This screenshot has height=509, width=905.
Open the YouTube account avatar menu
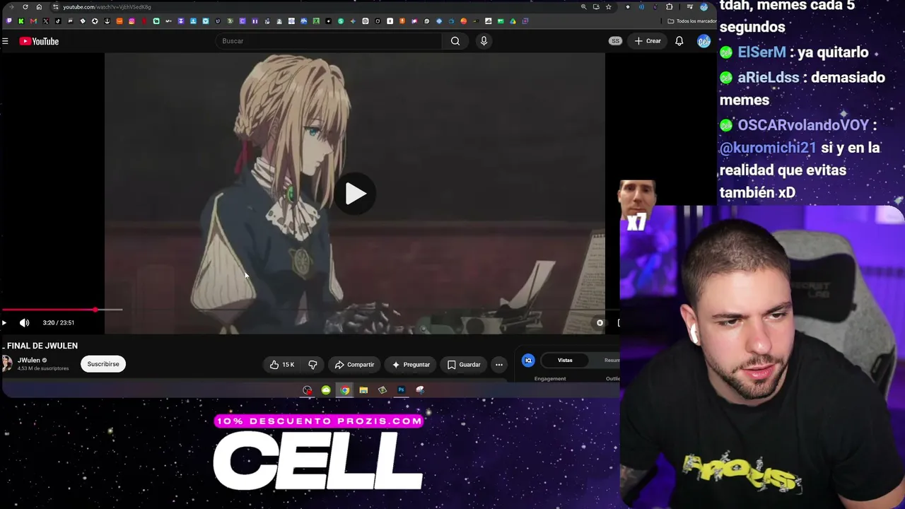pos(703,41)
